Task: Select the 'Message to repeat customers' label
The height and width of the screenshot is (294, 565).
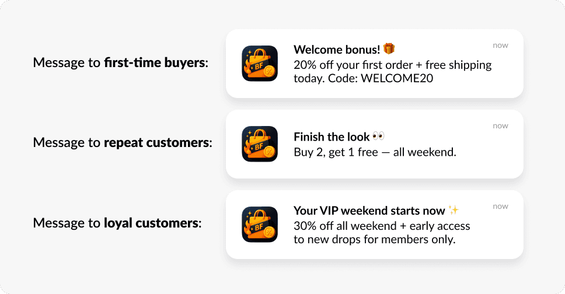Action: pyautogui.click(x=123, y=142)
